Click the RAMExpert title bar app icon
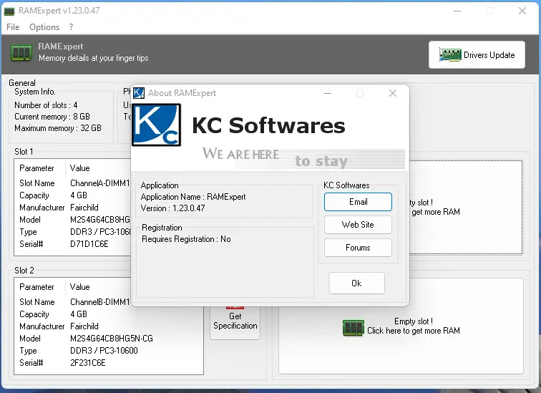Screen dimensions: 541x393 tap(9, 11)
